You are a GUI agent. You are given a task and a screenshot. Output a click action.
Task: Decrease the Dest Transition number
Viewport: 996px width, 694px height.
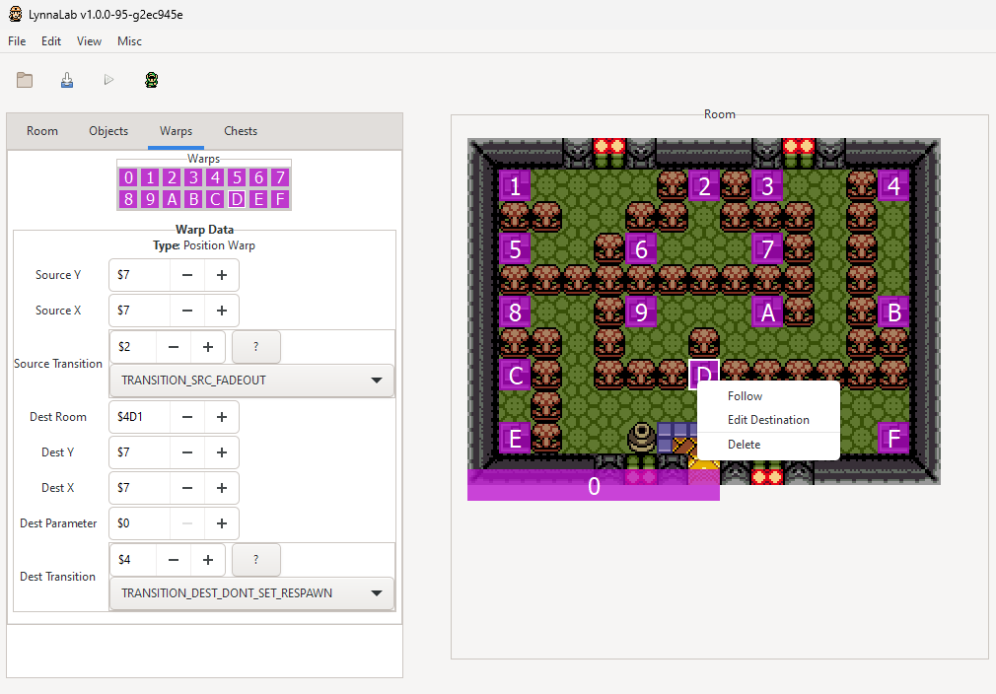[x=174, y=560]
